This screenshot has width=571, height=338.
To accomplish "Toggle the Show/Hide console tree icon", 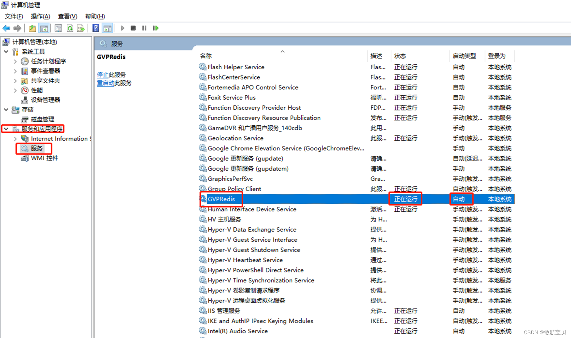I will click(x=44, y=28).
